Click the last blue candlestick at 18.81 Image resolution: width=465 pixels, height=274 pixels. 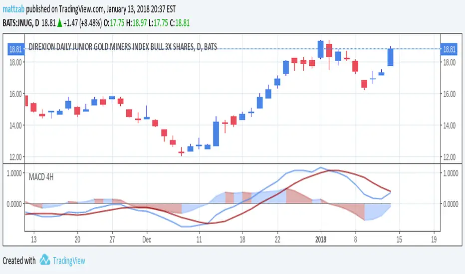pyautogui.click(x=390, y=57)
